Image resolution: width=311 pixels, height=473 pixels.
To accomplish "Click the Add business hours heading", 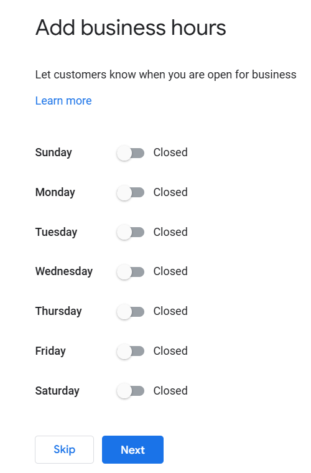I will (x=131, y=27).
